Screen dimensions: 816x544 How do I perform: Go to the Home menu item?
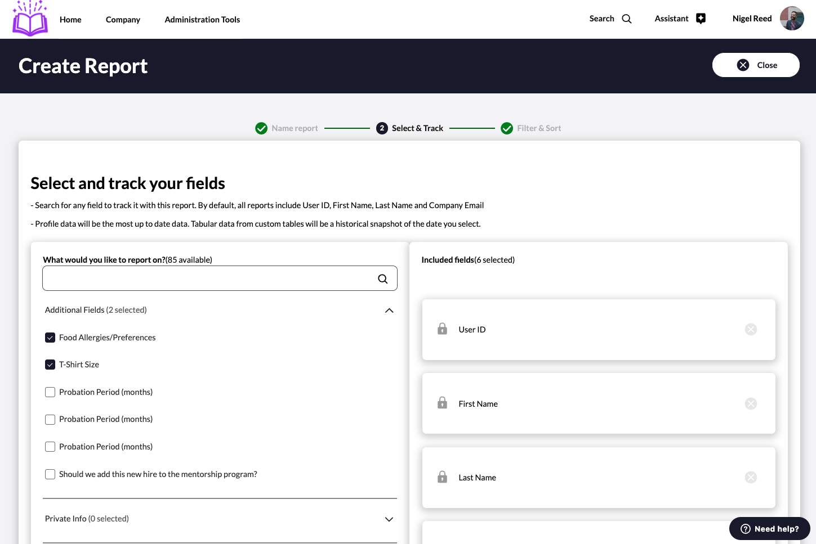point(70,20)
